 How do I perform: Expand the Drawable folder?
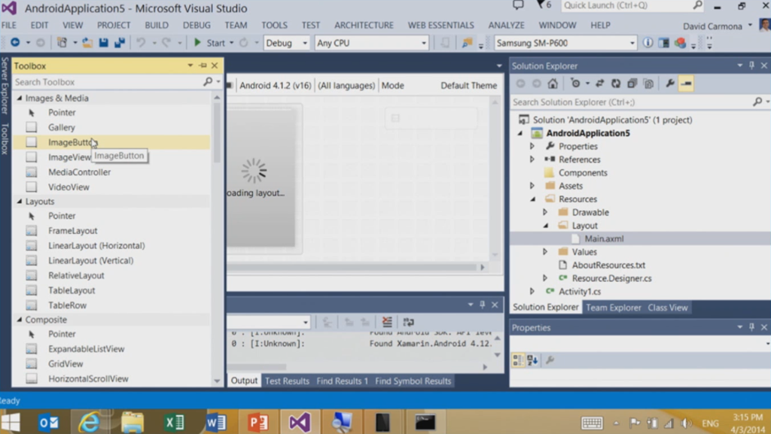pos(545,212)
